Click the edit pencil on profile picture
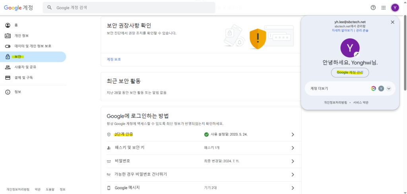 point(357,54)
